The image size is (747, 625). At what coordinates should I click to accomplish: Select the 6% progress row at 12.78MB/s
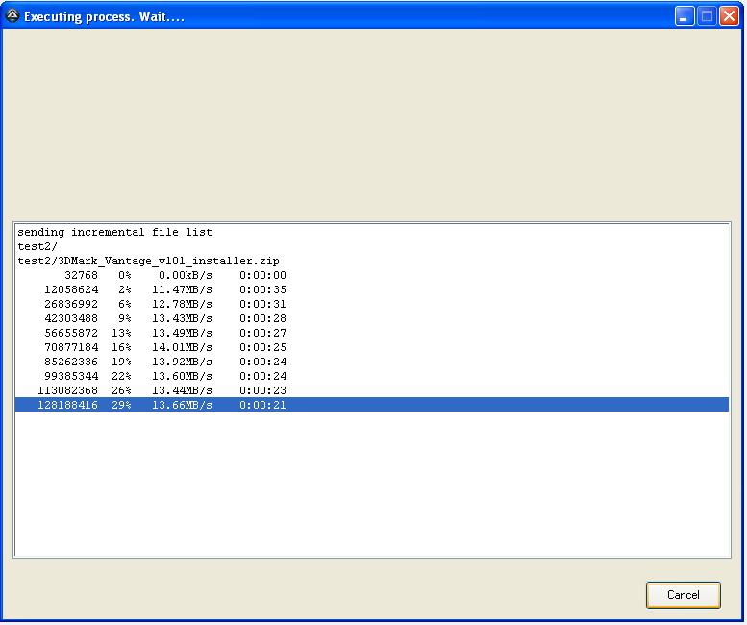[151, 305]
